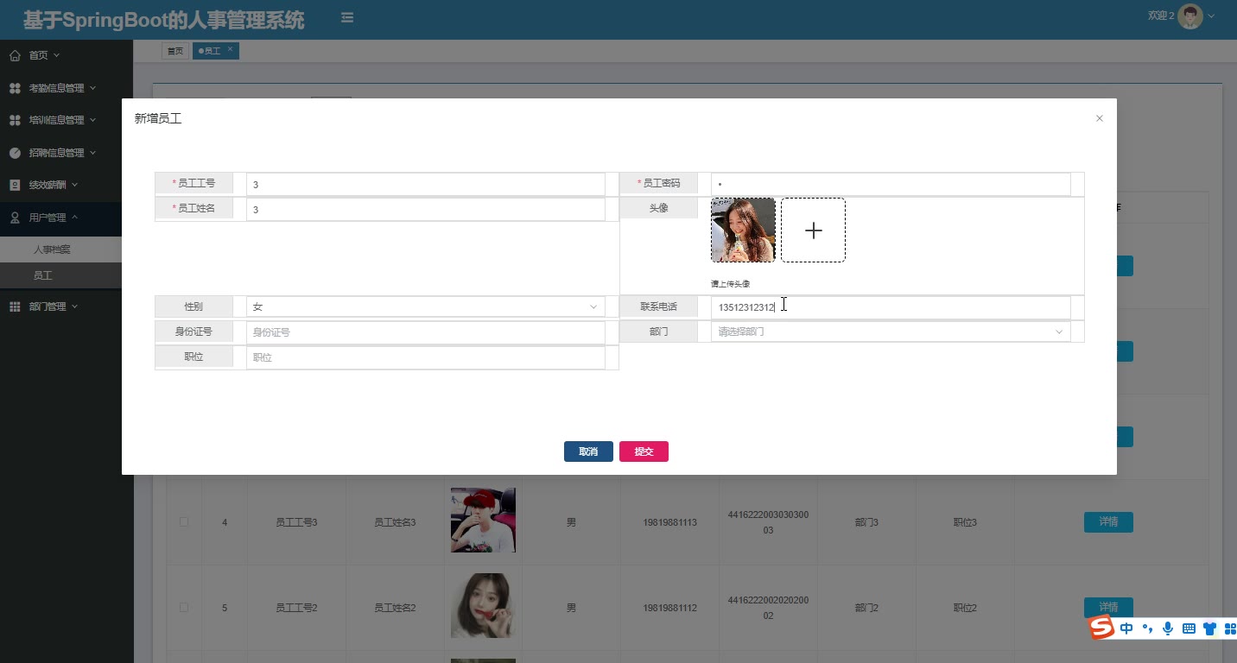Click the uploaded avatar photo in dialog
Viewport: 1237px width, 663px height.
coord(743,230)
